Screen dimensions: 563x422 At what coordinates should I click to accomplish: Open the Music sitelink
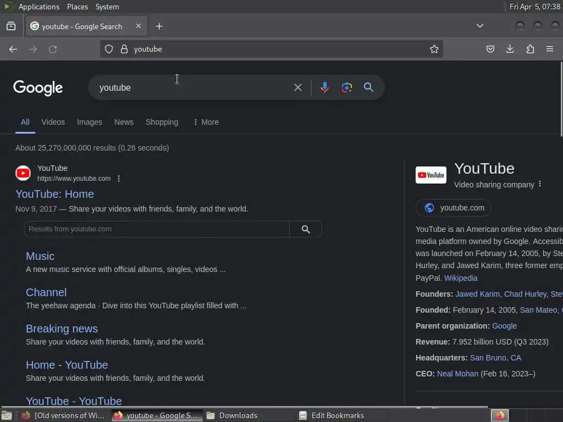pos(40,256)
